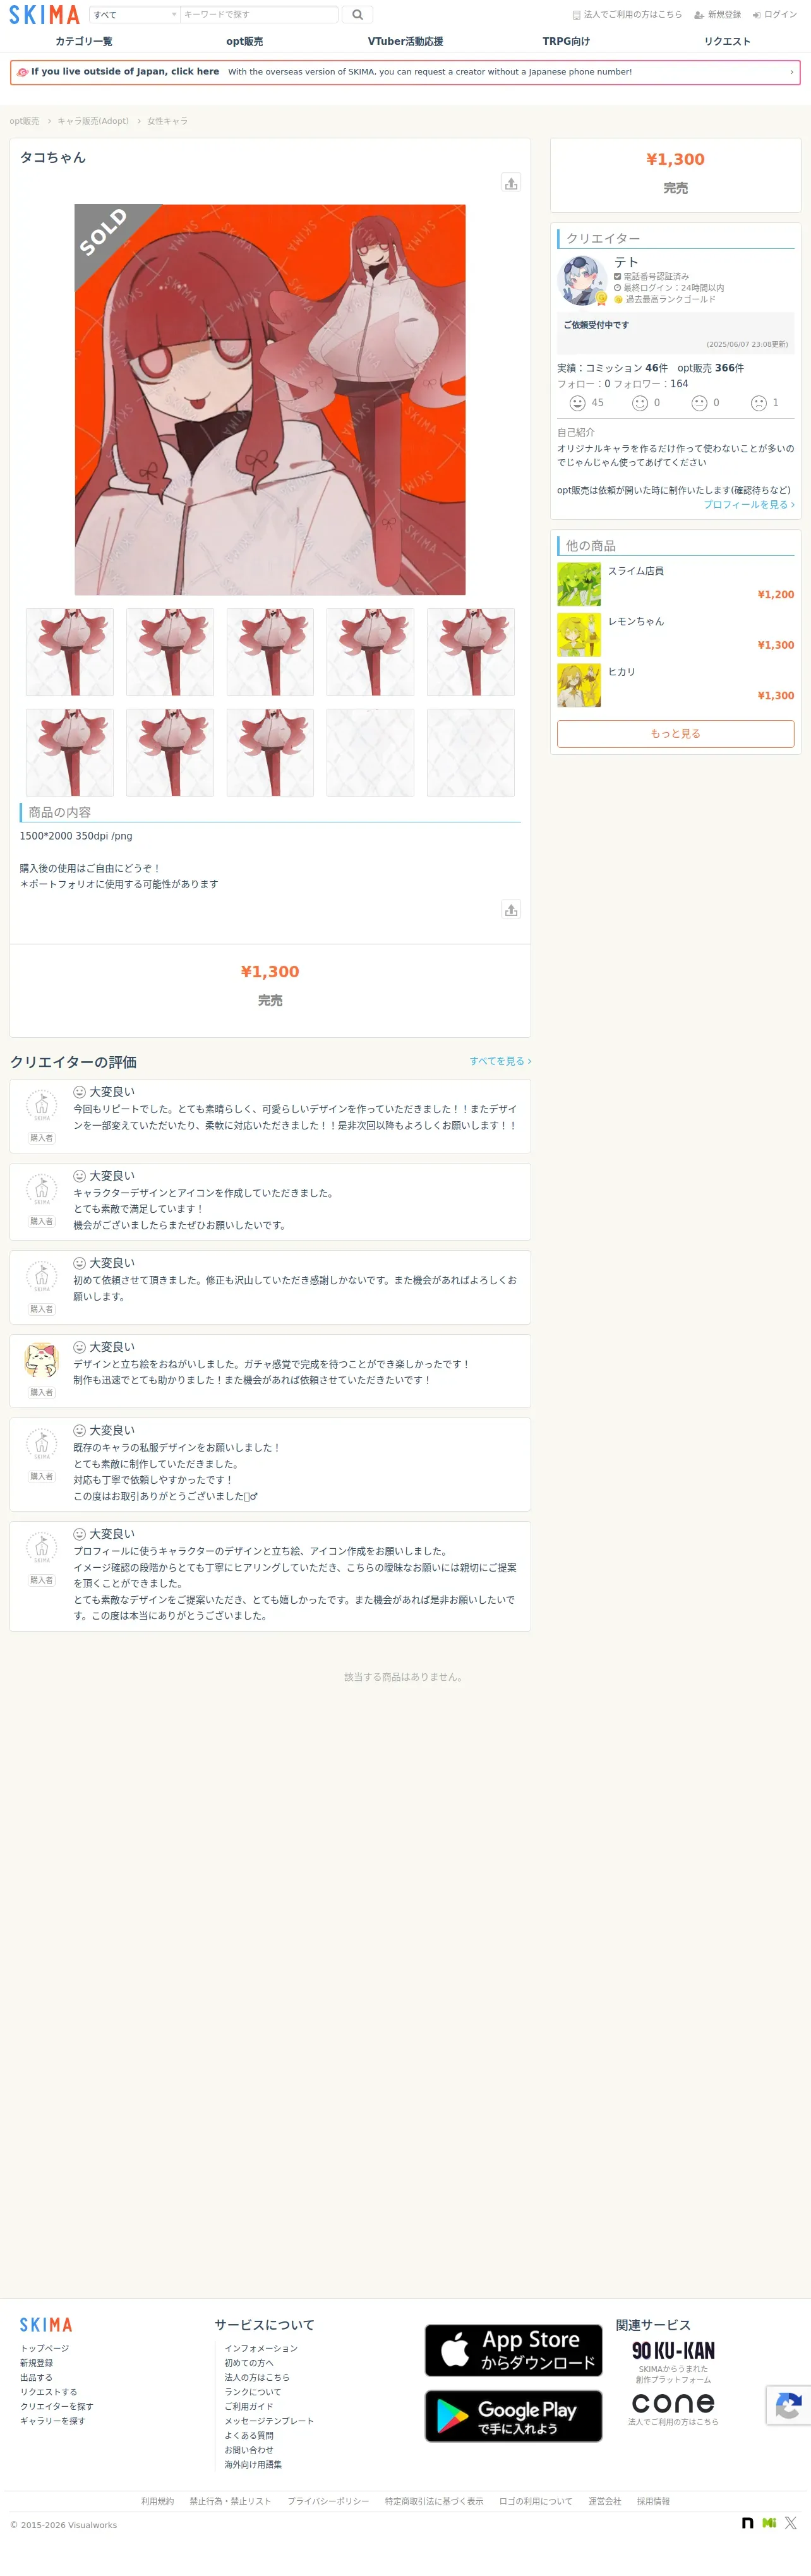Open the share icon beside the タコちゃん title

tap(511, 183)
